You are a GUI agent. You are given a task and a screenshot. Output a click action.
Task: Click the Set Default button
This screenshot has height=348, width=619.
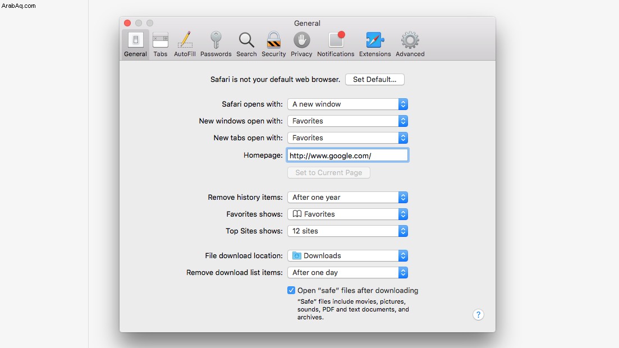(x=375, y=79)
